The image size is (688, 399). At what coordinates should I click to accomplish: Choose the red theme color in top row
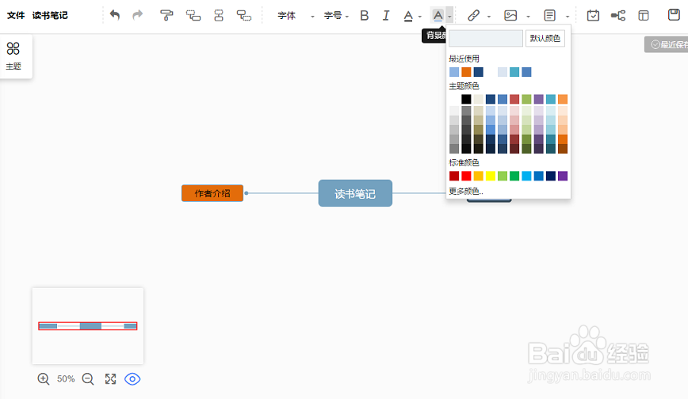[x=514, y=99]
